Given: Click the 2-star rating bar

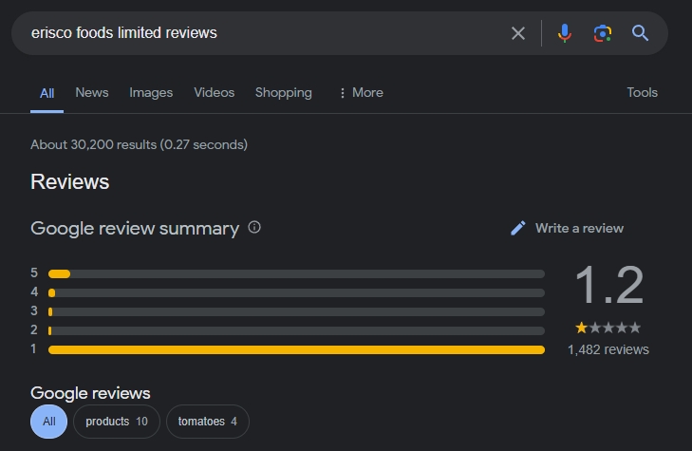Looking at the screenshot, I should tap(296, 331).
